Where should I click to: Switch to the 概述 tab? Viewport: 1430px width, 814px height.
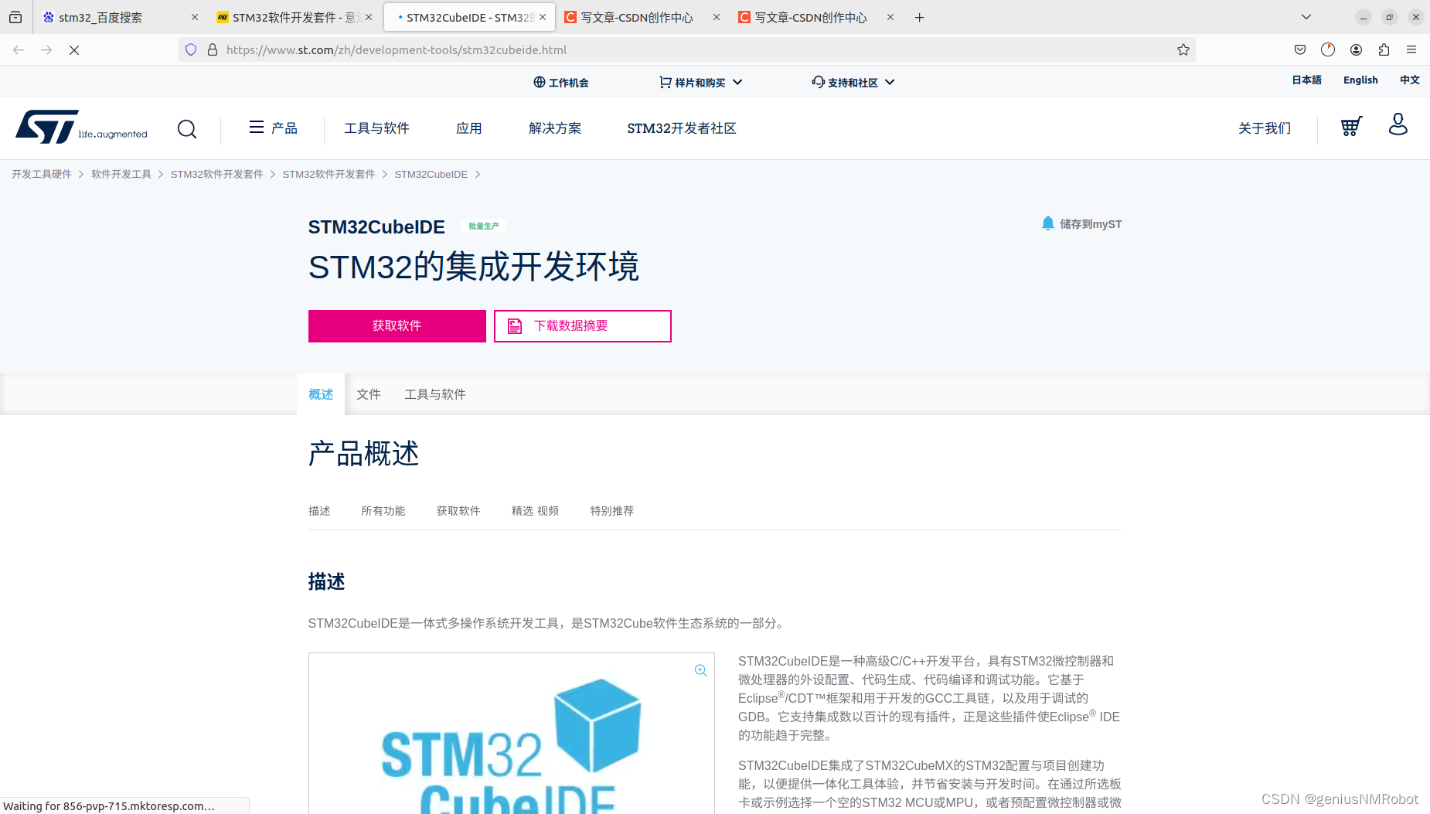tap(321, 394)
